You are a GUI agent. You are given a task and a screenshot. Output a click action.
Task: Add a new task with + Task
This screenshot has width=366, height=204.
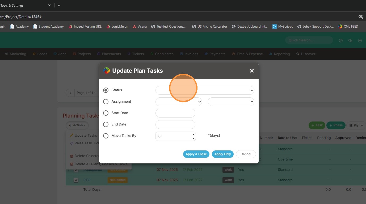point(317,125)
